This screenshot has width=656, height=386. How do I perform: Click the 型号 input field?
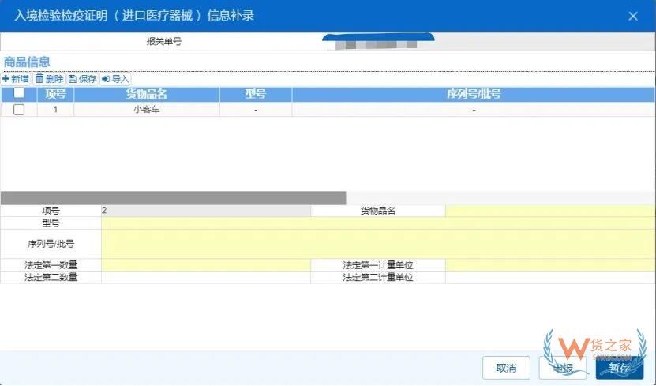pos(378,223)
